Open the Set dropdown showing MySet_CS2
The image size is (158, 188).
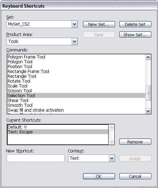click(x=42, y=24)
